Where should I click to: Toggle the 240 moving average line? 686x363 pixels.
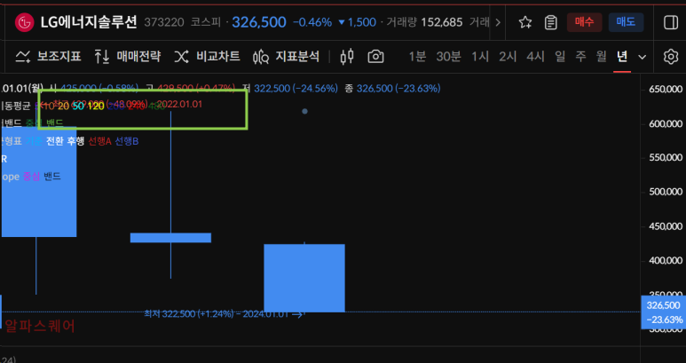(x=136, y=107)
